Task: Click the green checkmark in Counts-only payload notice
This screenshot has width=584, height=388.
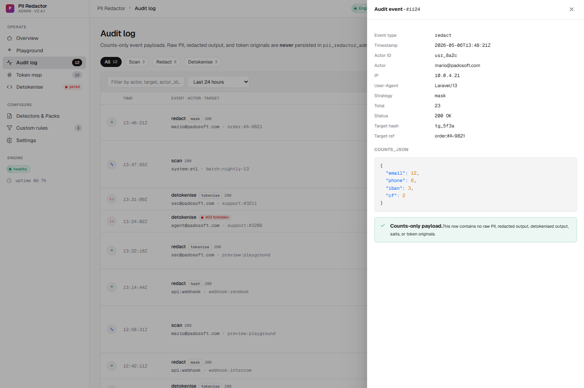Action: 383,225
